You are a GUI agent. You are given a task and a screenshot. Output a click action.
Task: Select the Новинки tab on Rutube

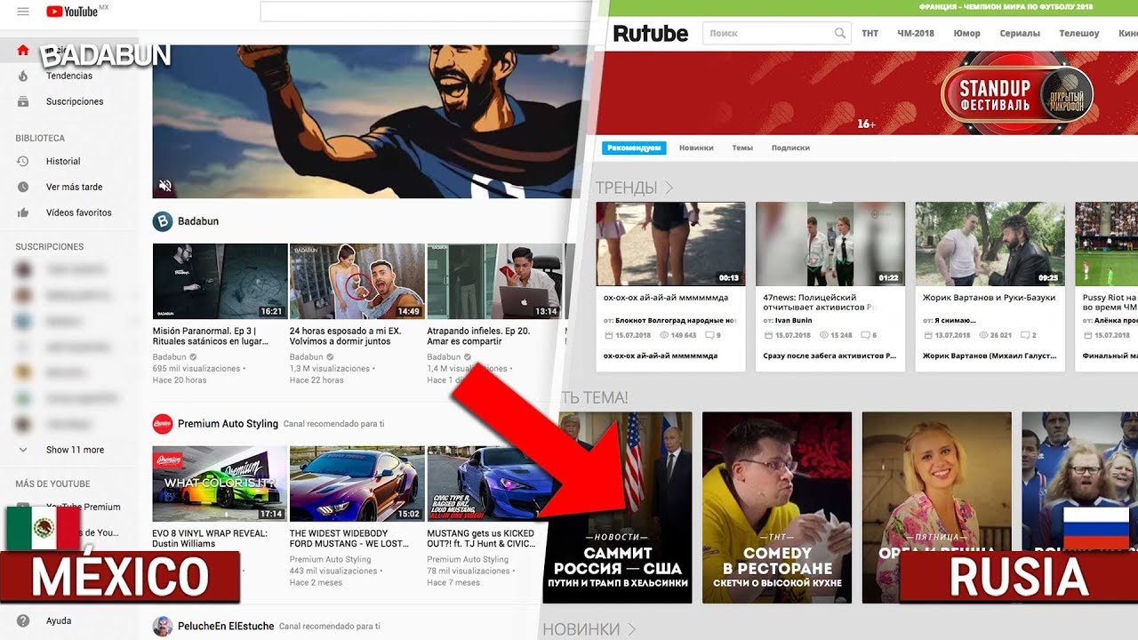696,148
